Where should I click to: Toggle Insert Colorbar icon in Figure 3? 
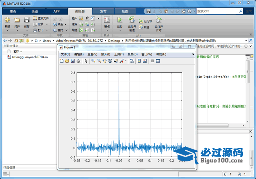tap(139, 61)
